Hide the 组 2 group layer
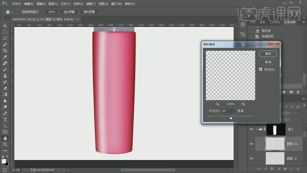307x173 pixels. click(x=251, y=129)
